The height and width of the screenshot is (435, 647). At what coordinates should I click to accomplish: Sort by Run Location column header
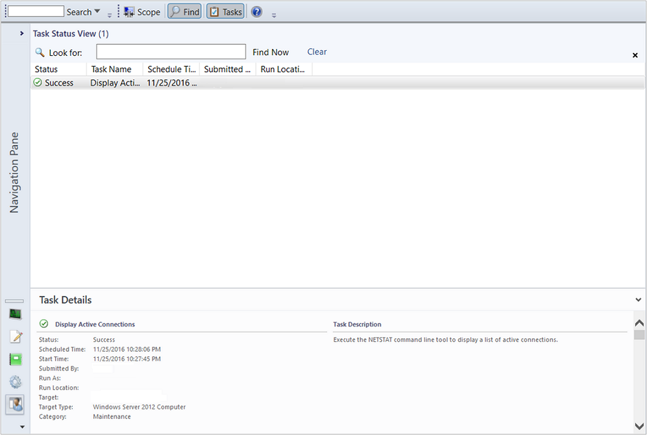(284, 69)
